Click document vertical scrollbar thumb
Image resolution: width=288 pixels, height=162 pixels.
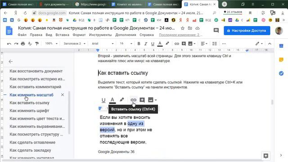point(272,102)
